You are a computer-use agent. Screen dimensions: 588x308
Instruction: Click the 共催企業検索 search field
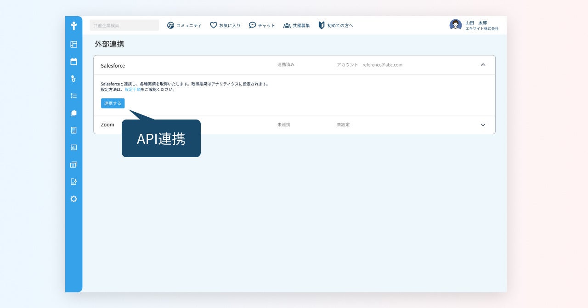pyautogui.click(x=124, y=25)
